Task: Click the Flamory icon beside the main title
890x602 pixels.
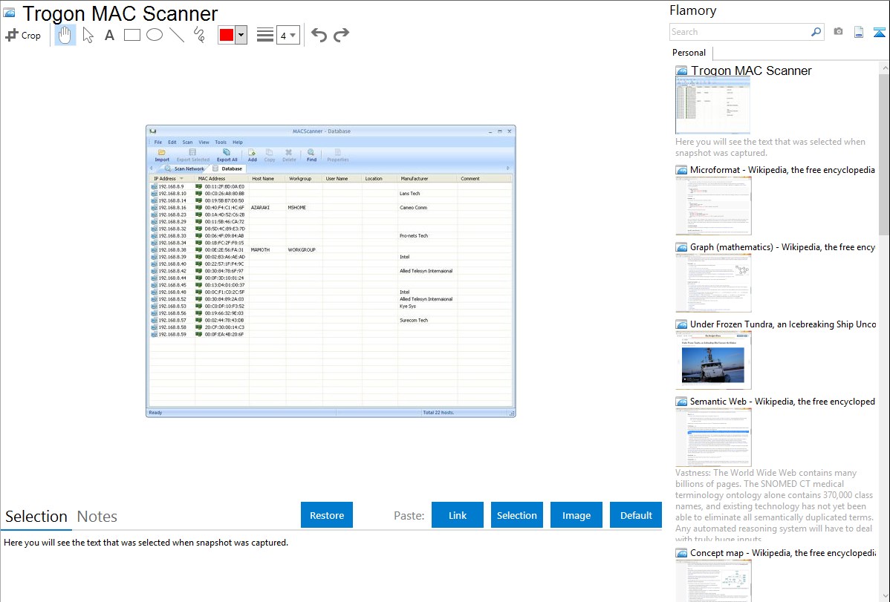Action: (x=10, y=13)
